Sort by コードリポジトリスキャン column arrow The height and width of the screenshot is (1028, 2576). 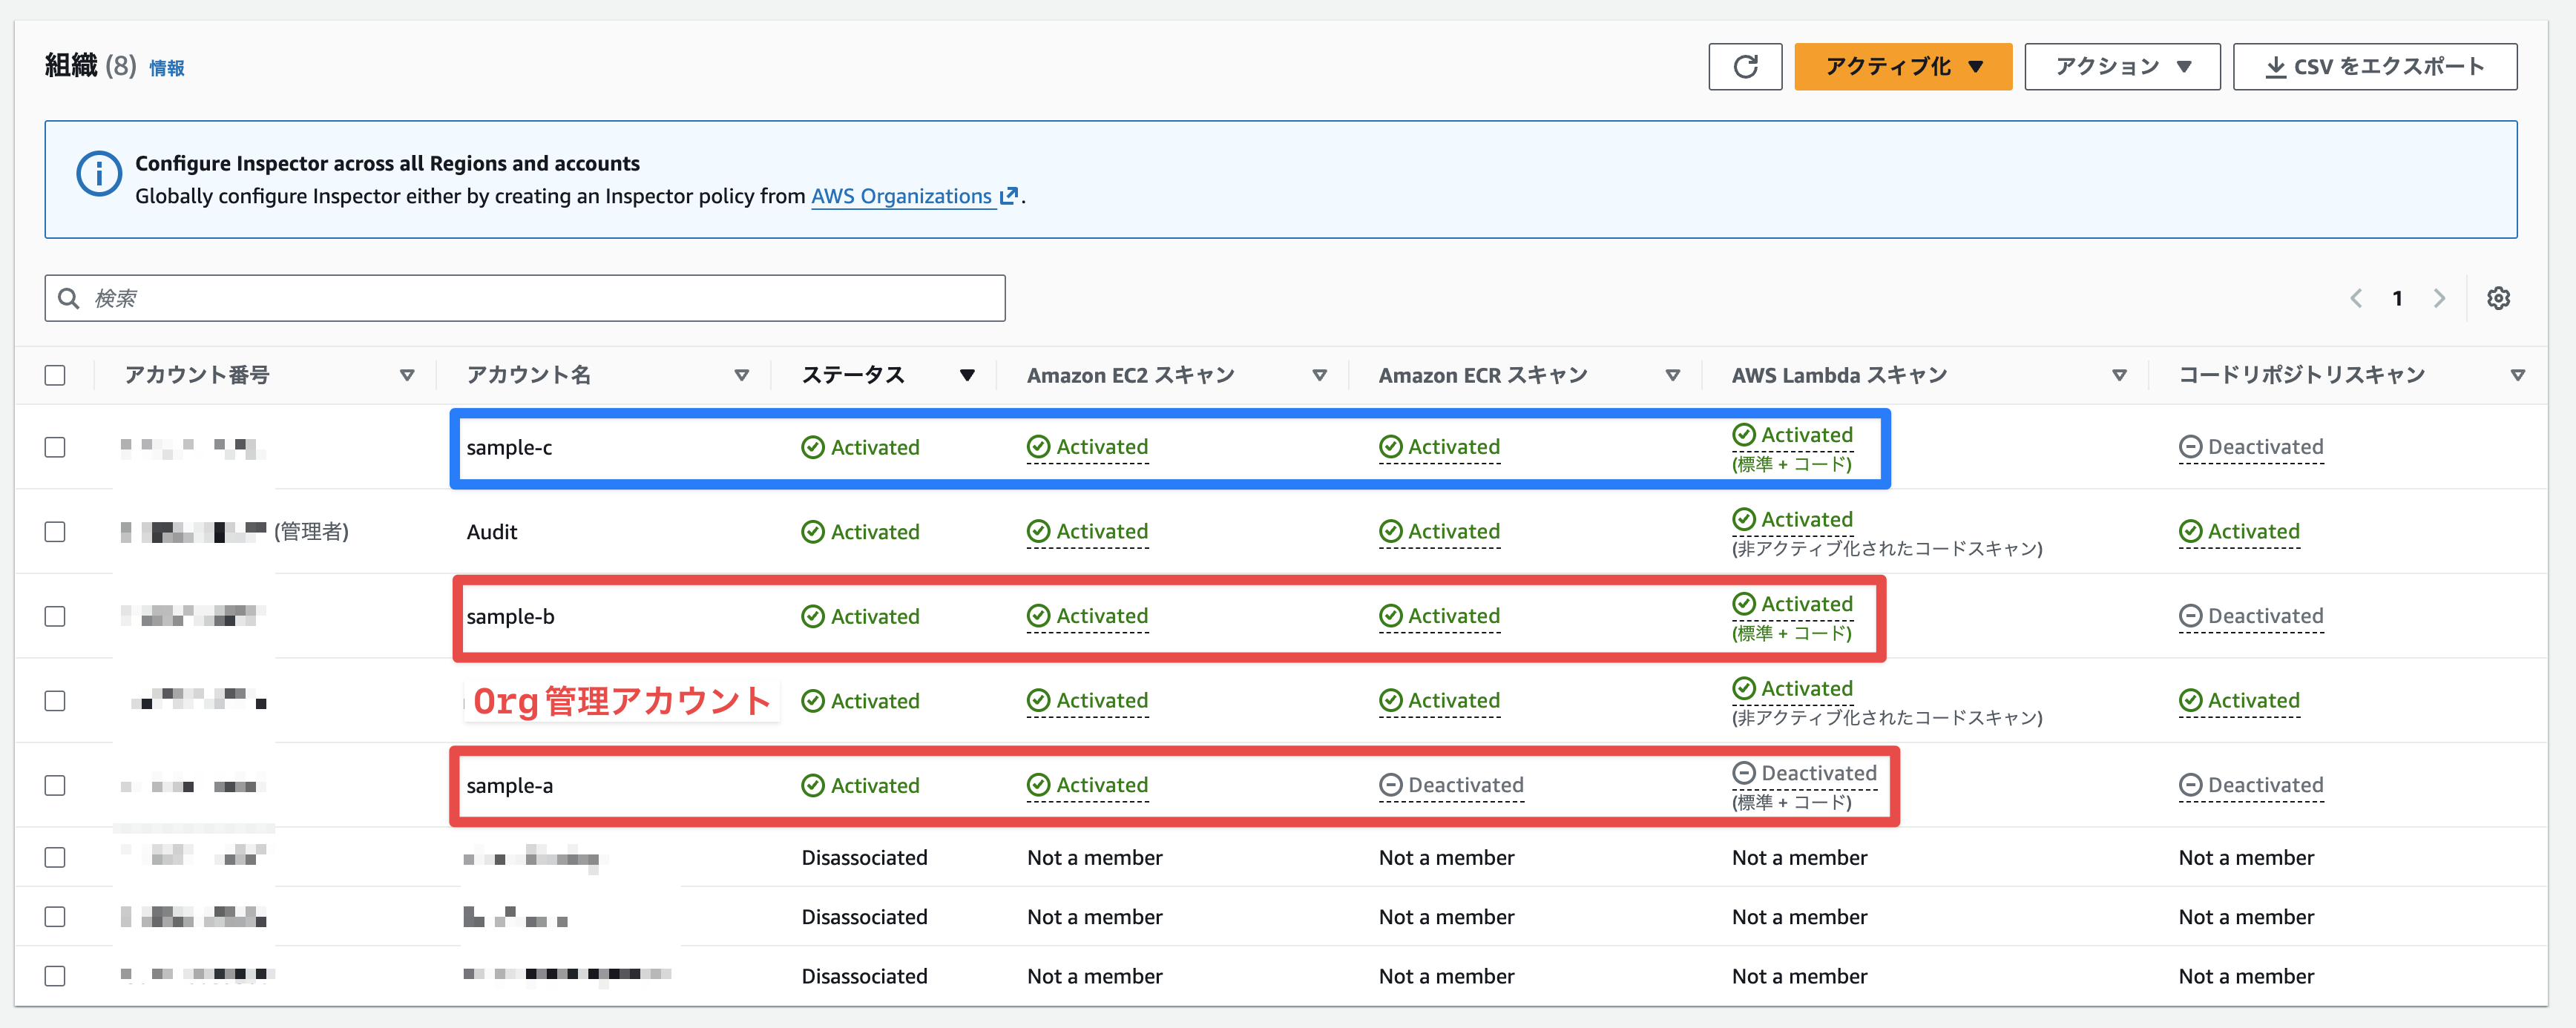[2517, 375]
